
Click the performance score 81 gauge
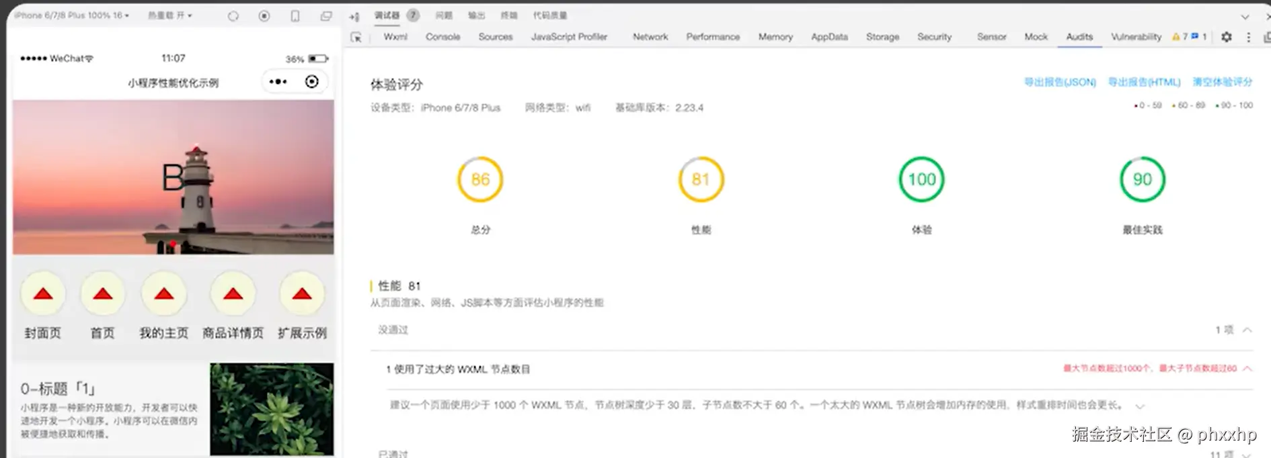pyautogui.click(x=701, y=179)
